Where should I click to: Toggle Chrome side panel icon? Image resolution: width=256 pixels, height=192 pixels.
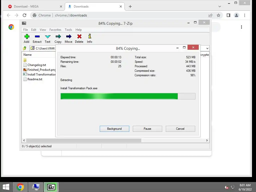[x=228, y=15]
